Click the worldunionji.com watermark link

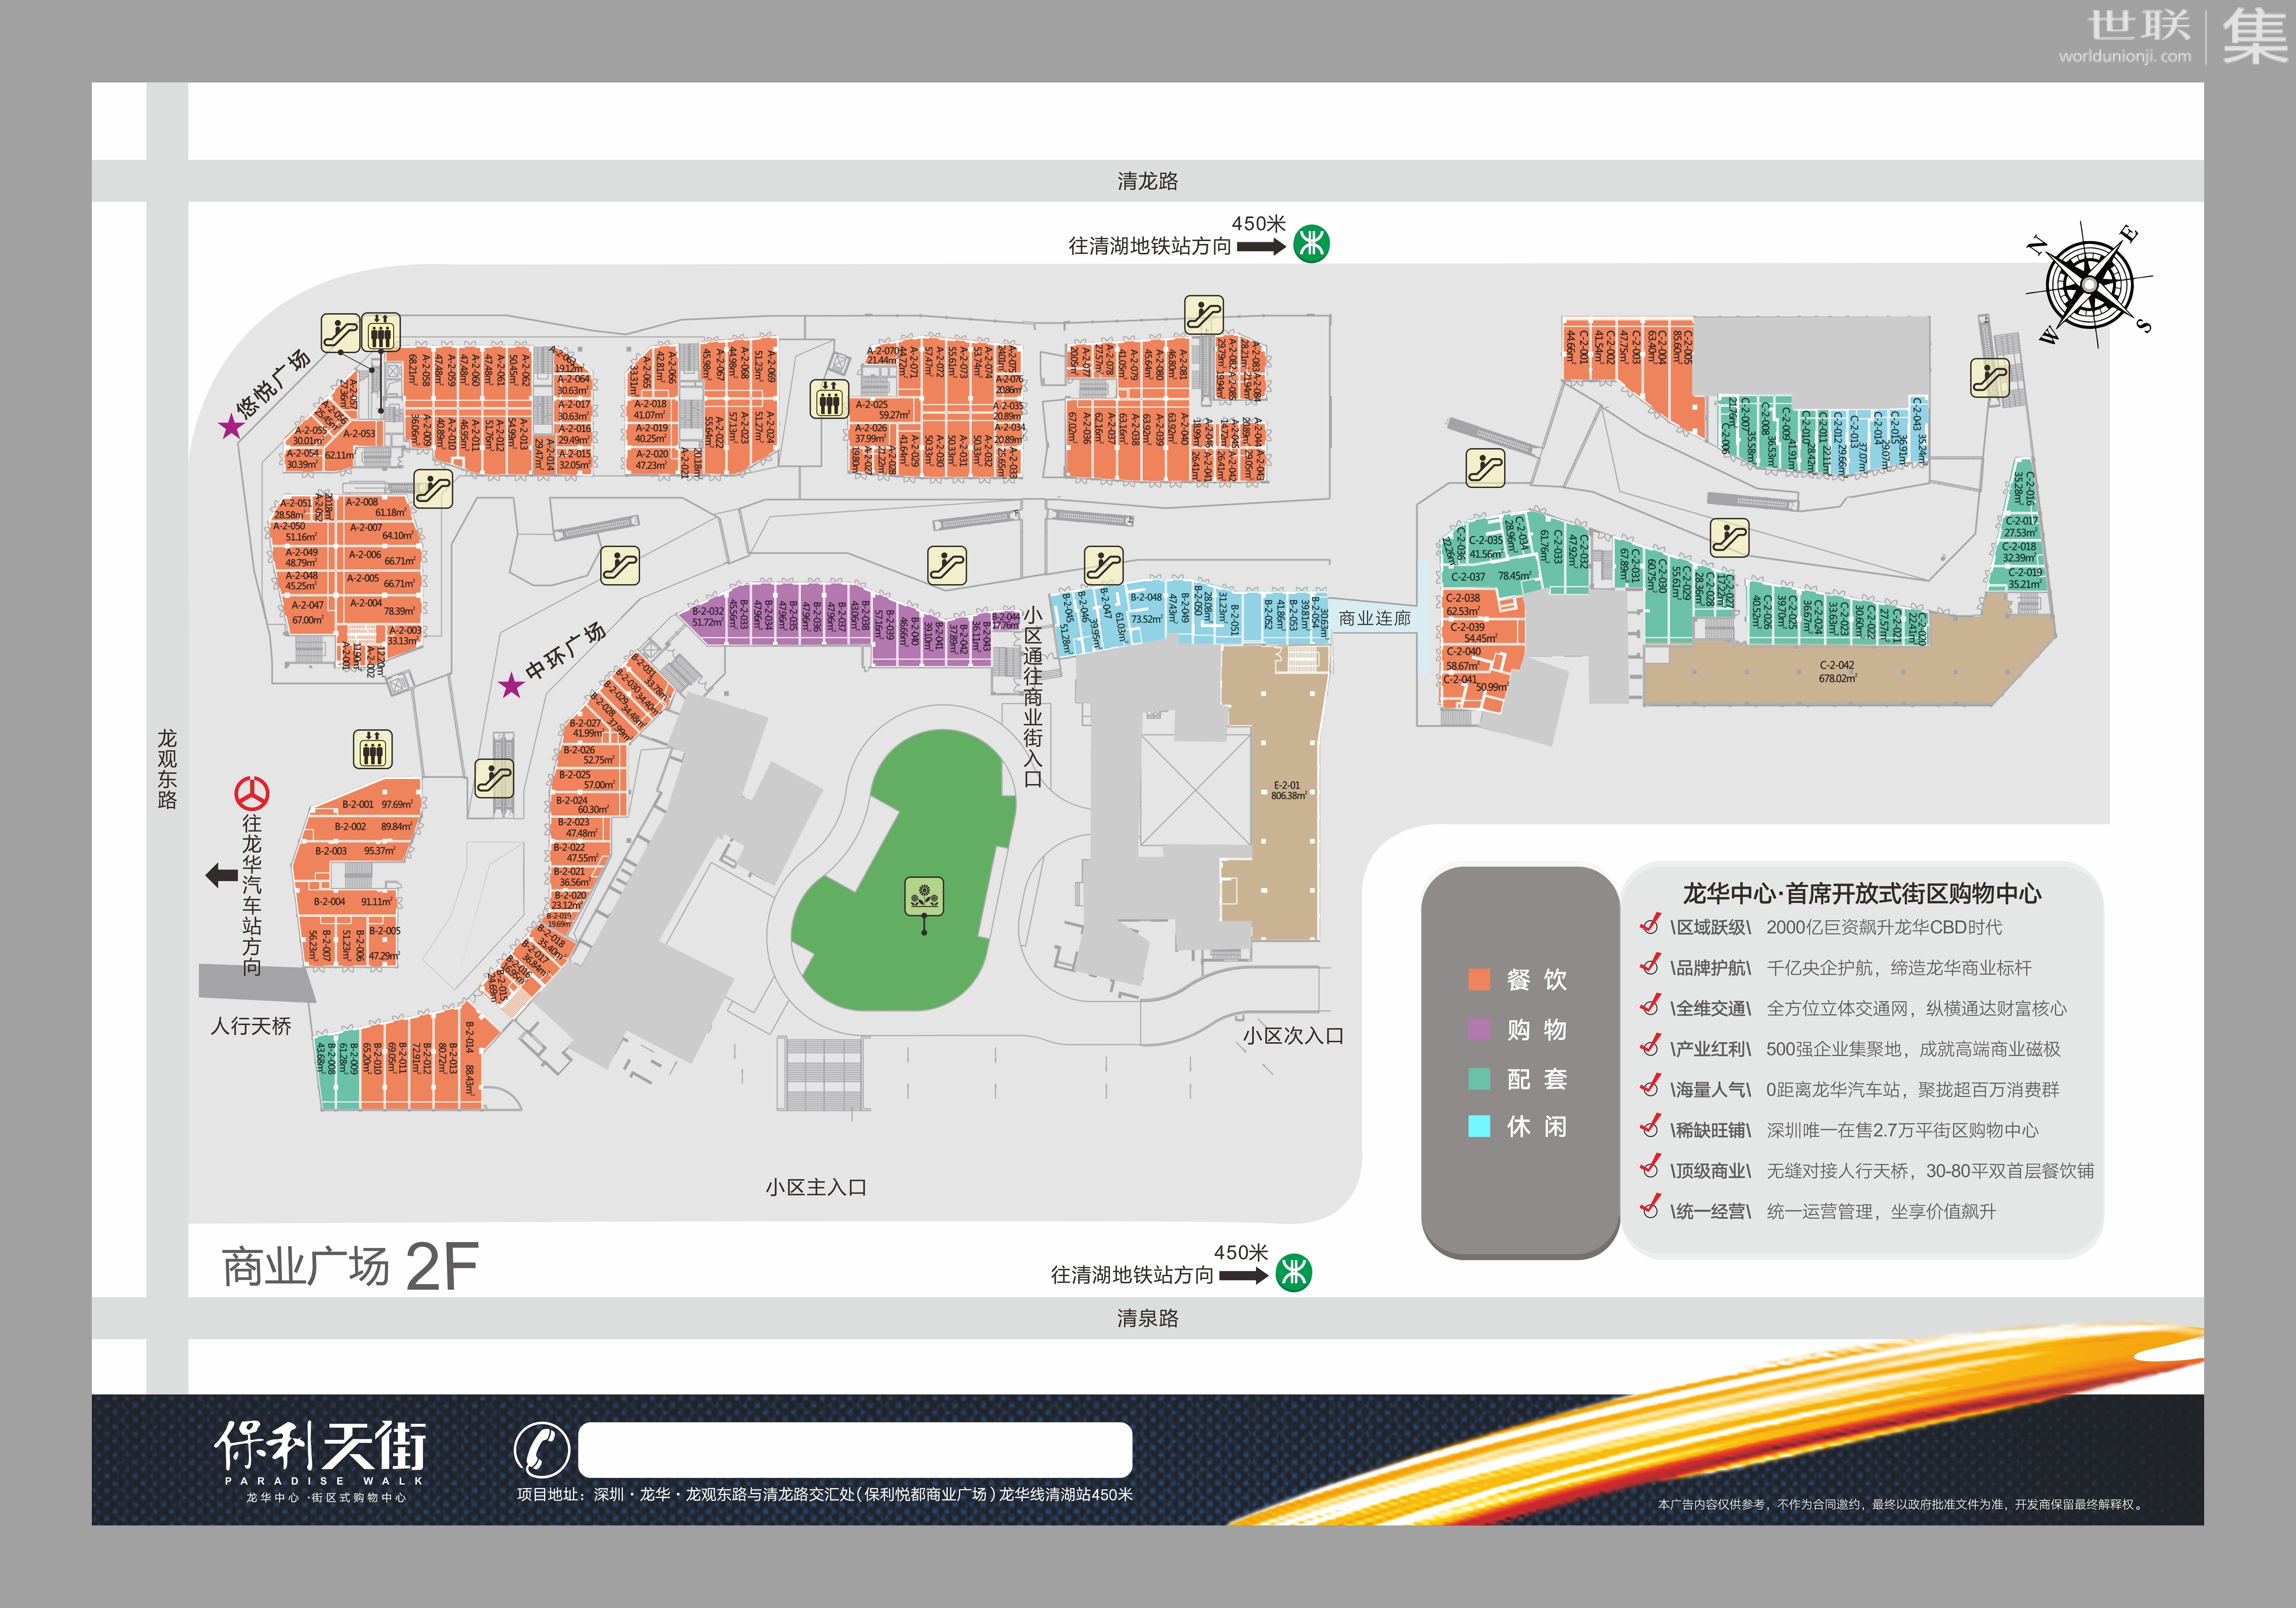2124,57
